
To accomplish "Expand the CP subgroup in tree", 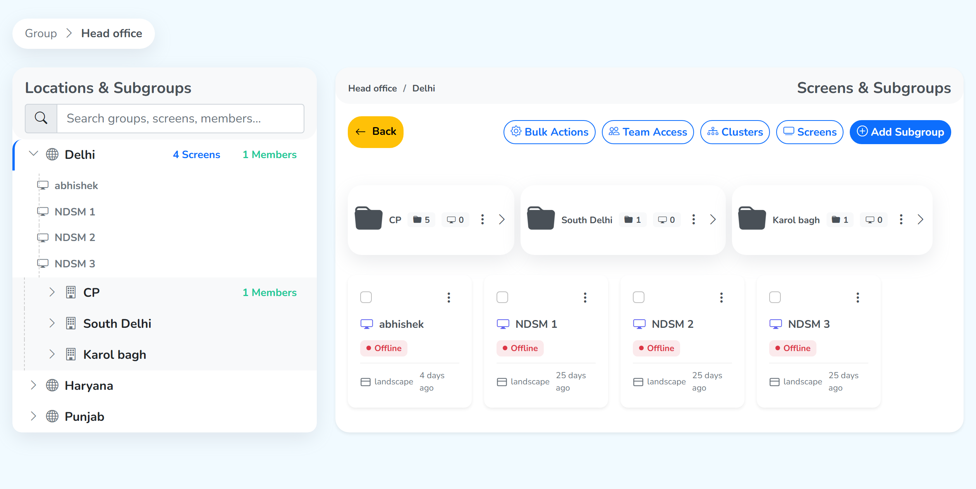I will [52, 292].
